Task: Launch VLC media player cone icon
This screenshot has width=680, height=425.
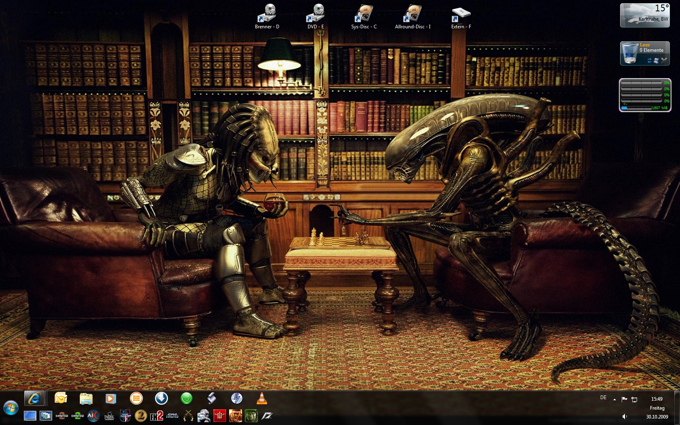Action: 262,399
